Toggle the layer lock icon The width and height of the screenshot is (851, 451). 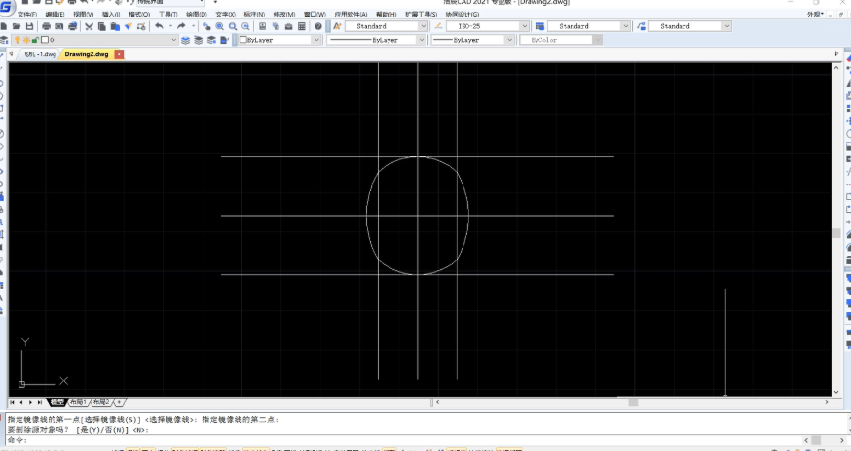point(36,40)
